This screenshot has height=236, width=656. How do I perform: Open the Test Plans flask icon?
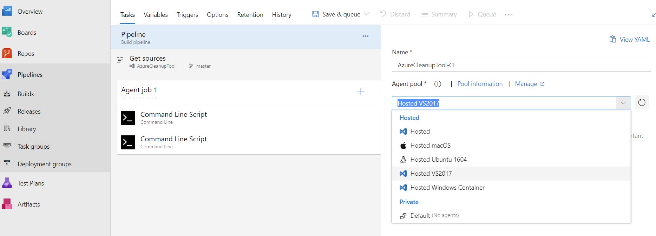pyautogui.click(x=7, y=183)
